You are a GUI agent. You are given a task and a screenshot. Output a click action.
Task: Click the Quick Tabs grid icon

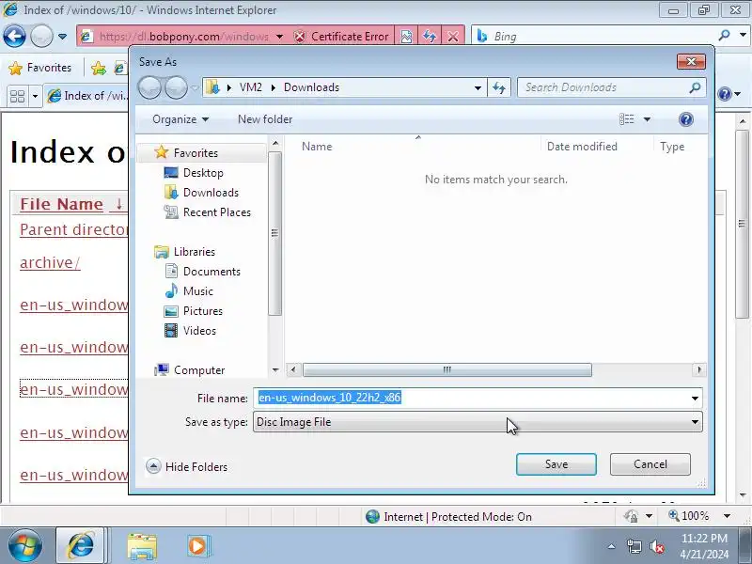[x=17, y=97]
